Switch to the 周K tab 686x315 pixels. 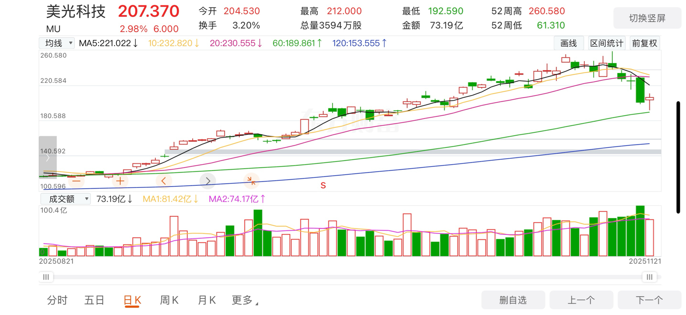169,300
